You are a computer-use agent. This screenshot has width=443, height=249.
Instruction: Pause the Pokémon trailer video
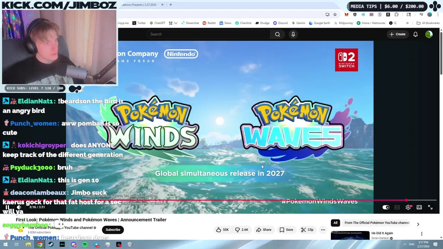(x=7, y=207)
